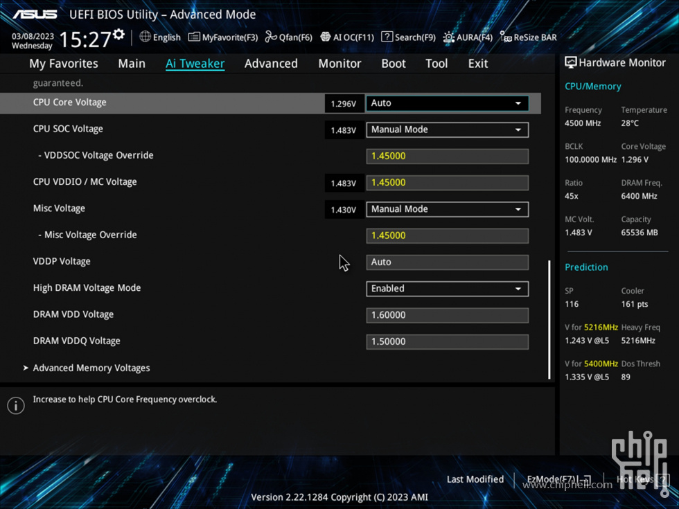
Task: Select English language option
Action: (167, 37)
